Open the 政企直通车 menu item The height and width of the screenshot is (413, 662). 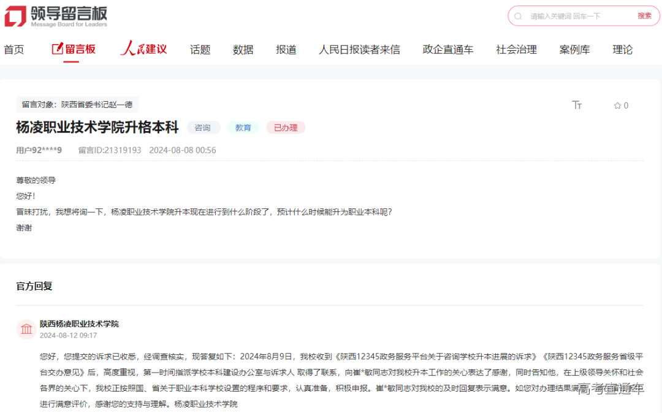tap(448, 50)
